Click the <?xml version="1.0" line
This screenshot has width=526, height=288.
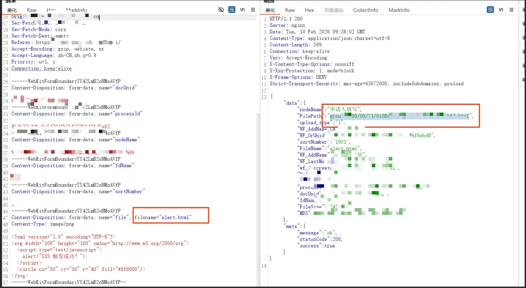63,237
